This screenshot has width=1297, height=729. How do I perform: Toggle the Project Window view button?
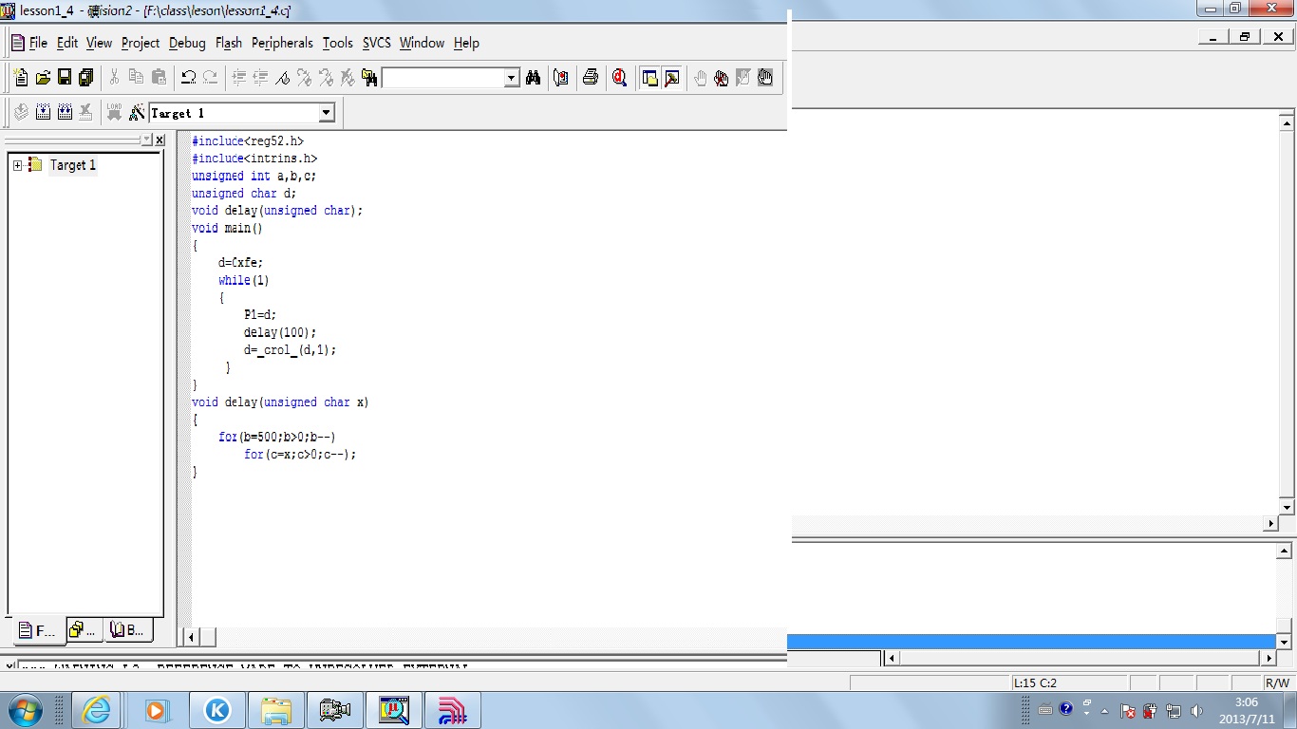tap(649, 78)
